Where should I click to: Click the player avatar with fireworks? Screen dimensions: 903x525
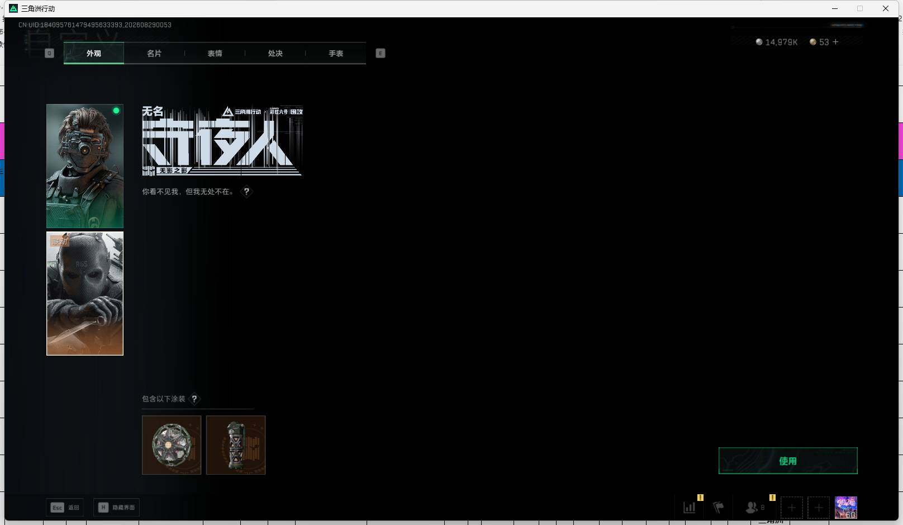846,508
